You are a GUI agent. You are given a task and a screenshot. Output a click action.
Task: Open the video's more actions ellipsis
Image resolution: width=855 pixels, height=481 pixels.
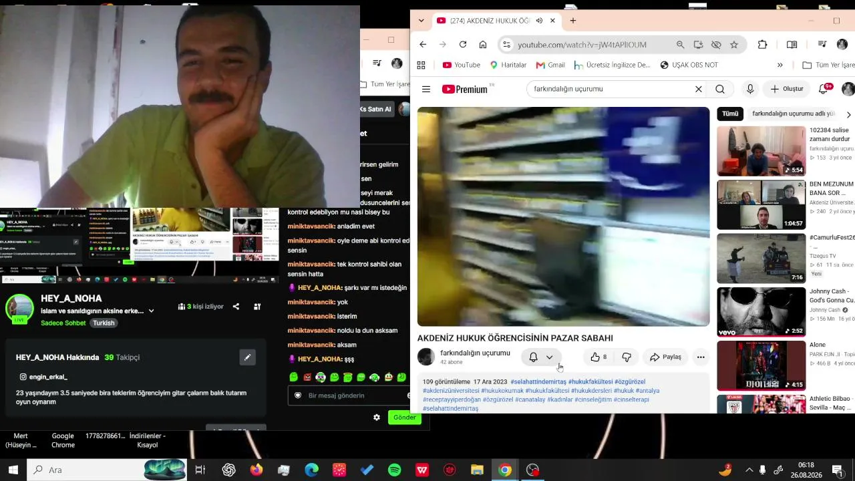pos(701,357)
